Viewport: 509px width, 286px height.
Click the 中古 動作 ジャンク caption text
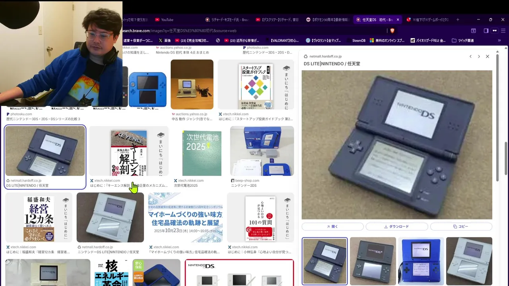[x=191, y=119]
